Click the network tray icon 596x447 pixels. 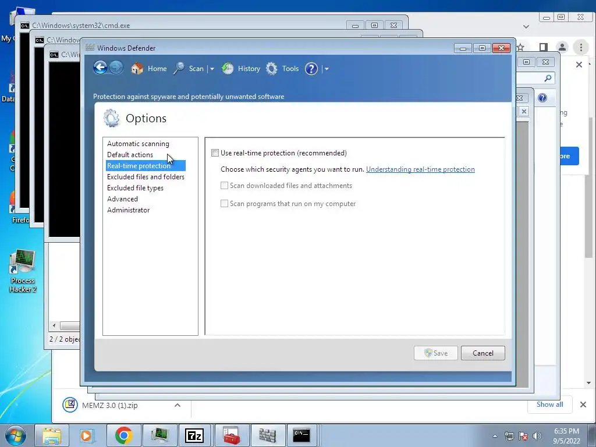point(509,436)
